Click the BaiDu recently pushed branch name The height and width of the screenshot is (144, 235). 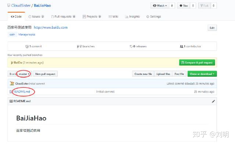[18, 62]
